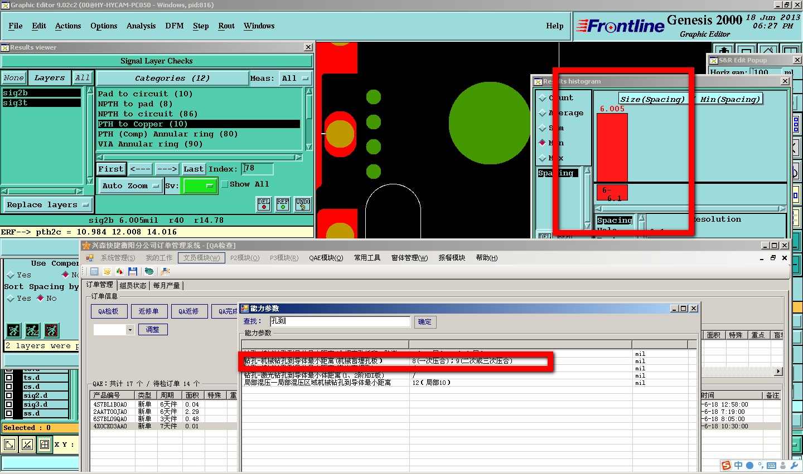Click the second running-figure icon
Screen dimensions: 803x474
pos(33,330)
